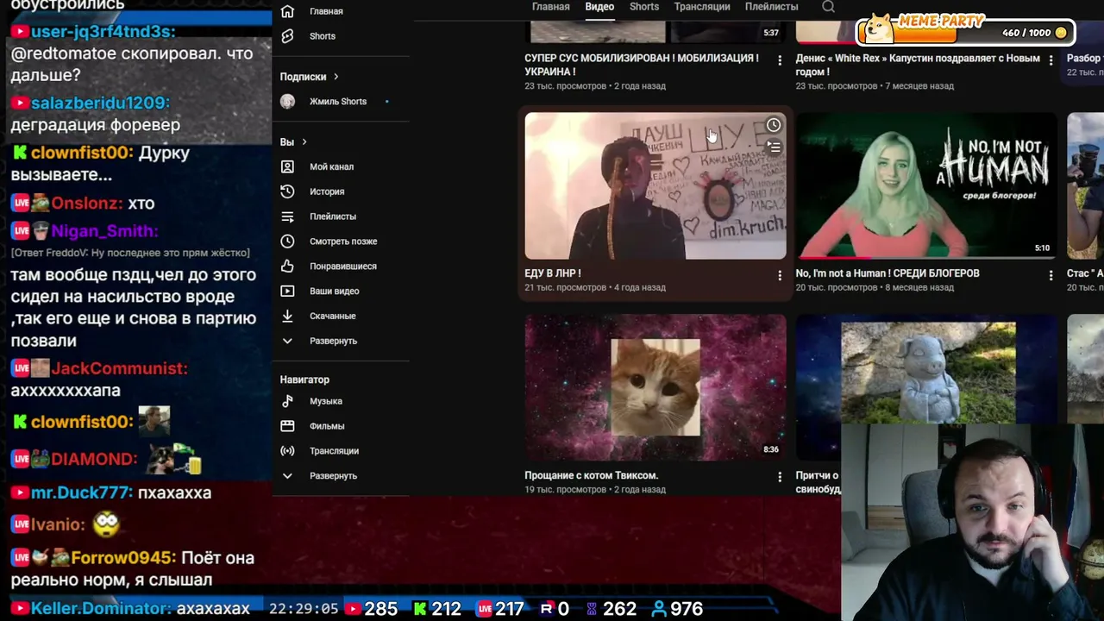
Task: Open three-dot menu for ЕДУ В ЛНР video
Action: pos(780,275)
